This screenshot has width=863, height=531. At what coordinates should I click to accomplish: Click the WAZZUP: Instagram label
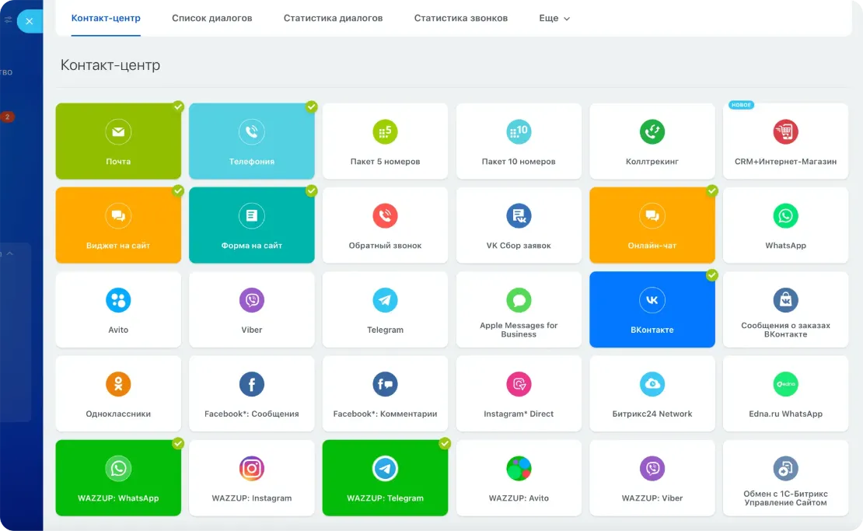click(252, 498)
